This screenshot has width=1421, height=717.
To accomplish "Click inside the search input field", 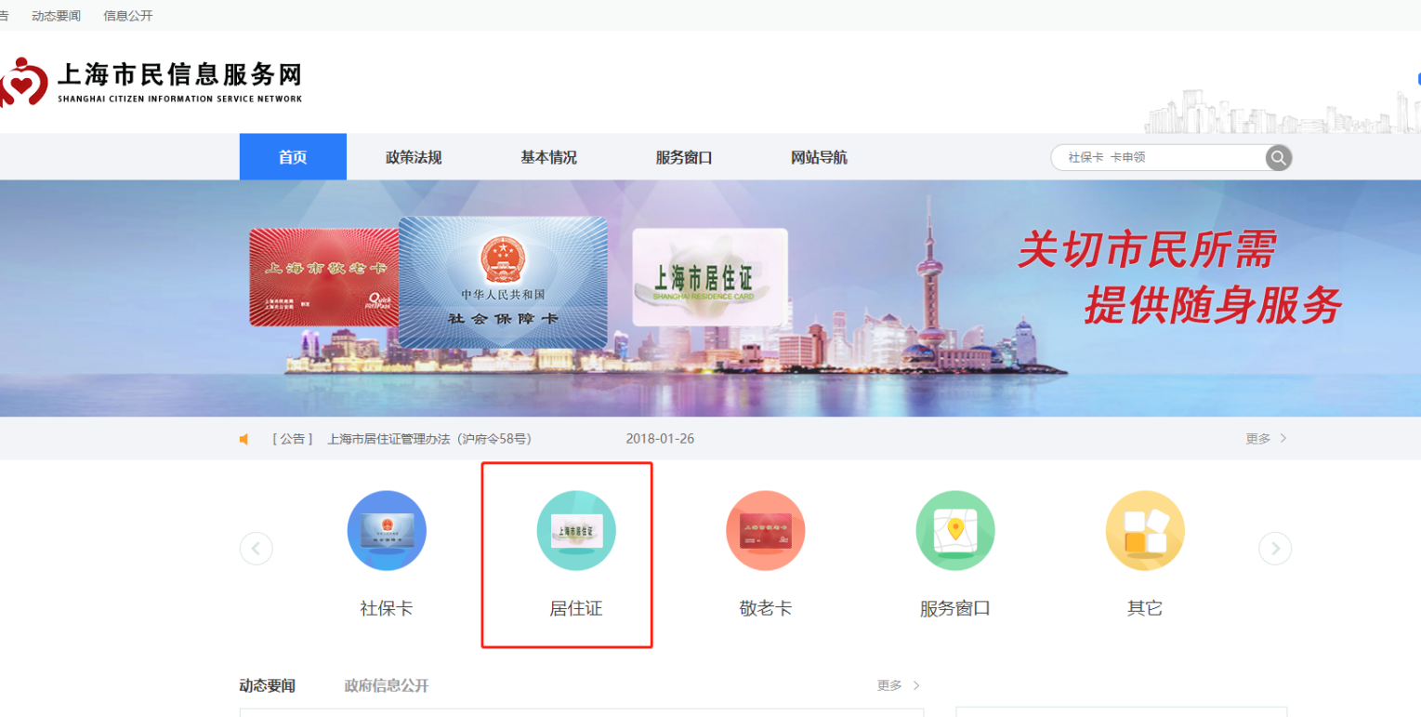I will [1162, 157].
